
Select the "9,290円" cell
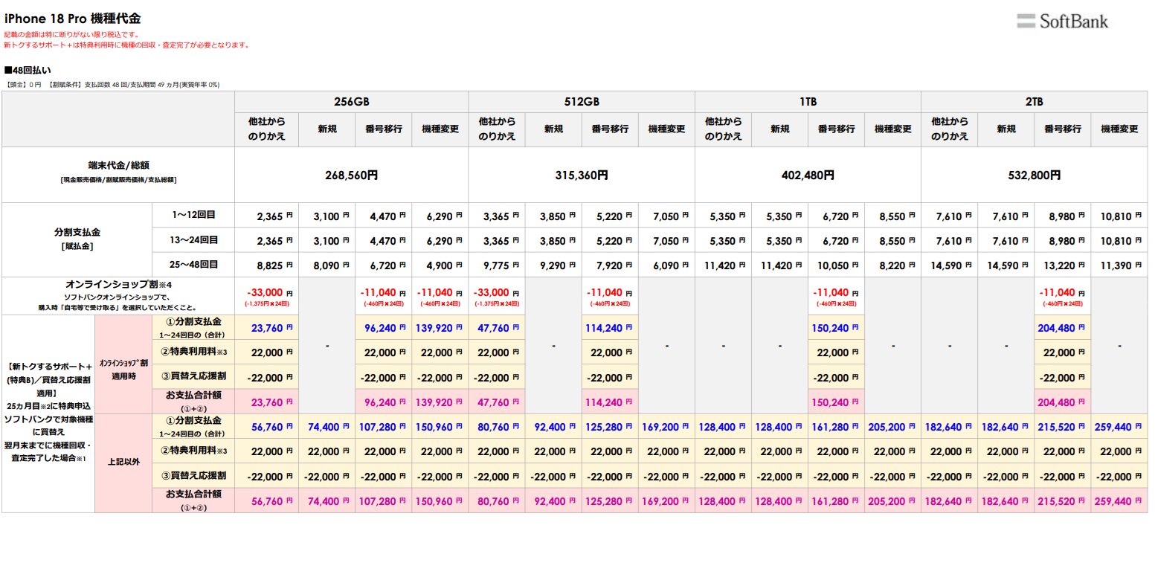553,265
